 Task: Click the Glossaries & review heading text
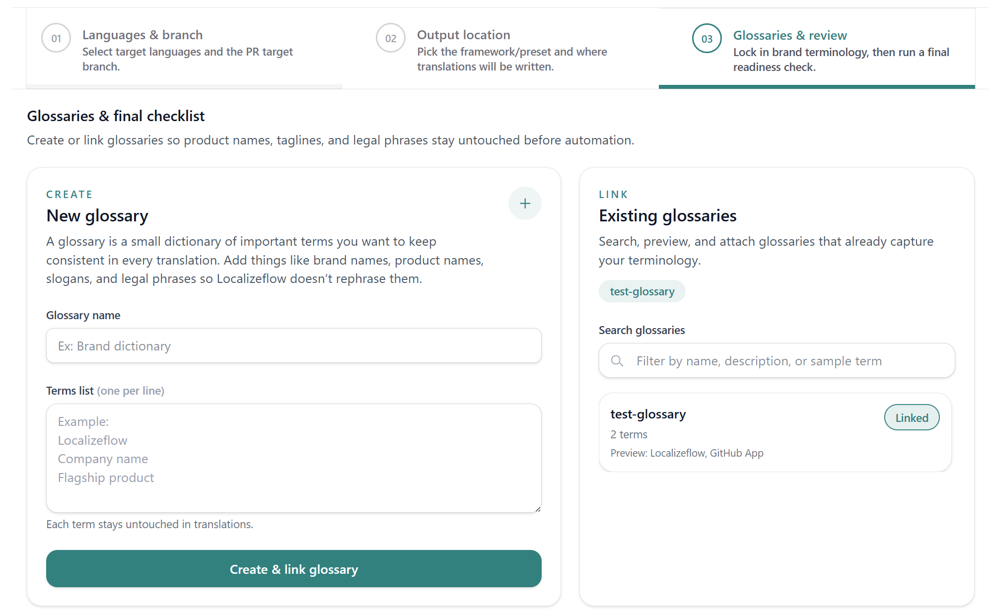click(790, 35)
